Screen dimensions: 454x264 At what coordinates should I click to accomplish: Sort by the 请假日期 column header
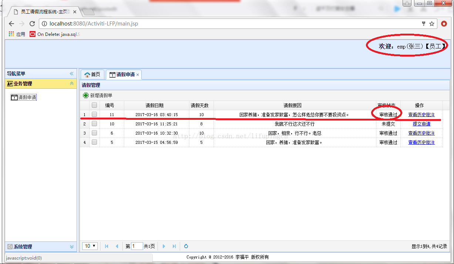pyautogui.click(x=157, y=105)
